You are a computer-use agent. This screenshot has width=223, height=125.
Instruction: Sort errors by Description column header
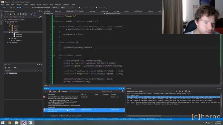pos(52,94)
